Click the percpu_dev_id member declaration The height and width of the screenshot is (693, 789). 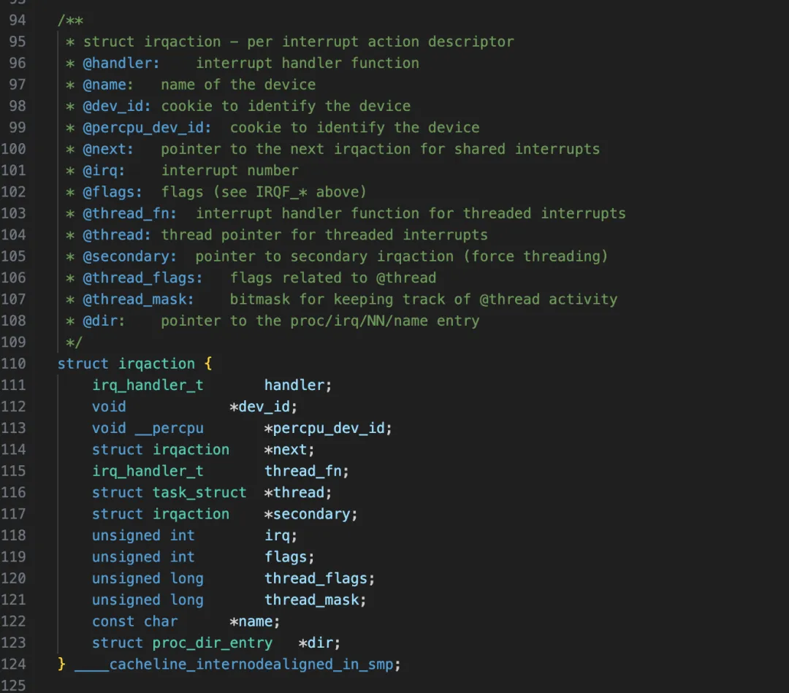(329, 428)
